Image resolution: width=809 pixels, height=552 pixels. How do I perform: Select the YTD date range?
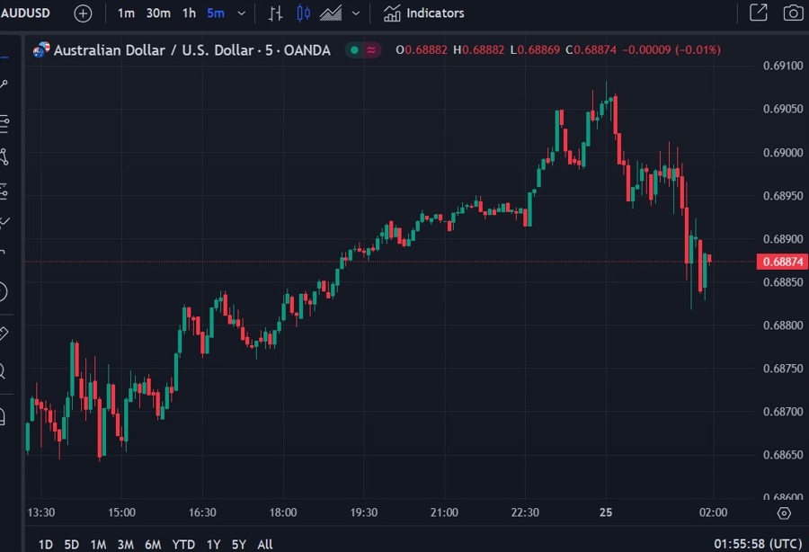183,544
